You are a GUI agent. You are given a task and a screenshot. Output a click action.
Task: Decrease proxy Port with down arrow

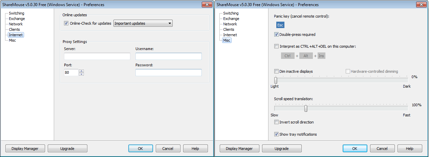[81, 74]
